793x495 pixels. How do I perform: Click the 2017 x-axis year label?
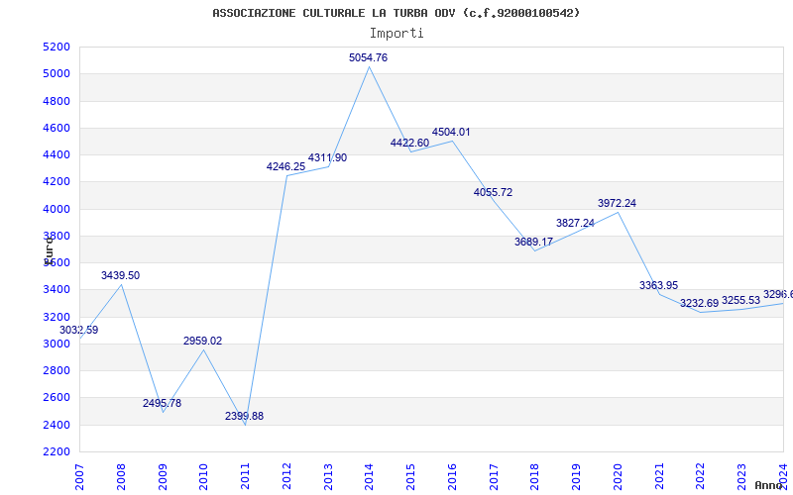tap(494, 477)
